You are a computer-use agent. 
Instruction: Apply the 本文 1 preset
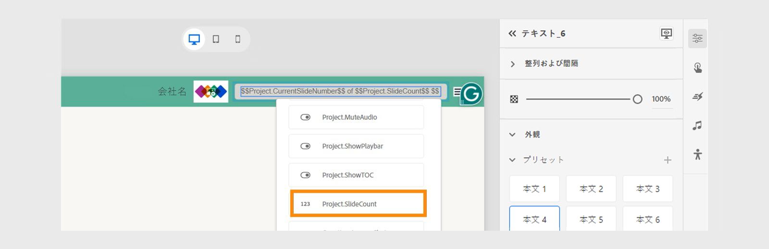[x=534, y=189]
